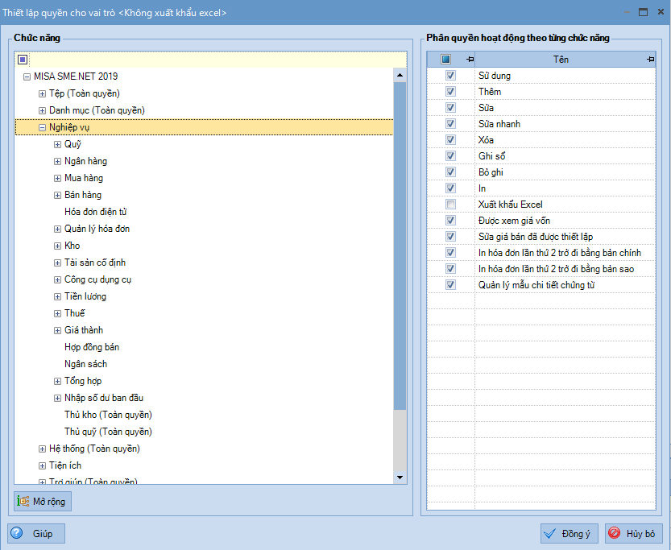This screenshot has width=671, height=550.
Task: Uncheck In hóa đơn bằng bản sao checkbox
Action: pos(450,269)
